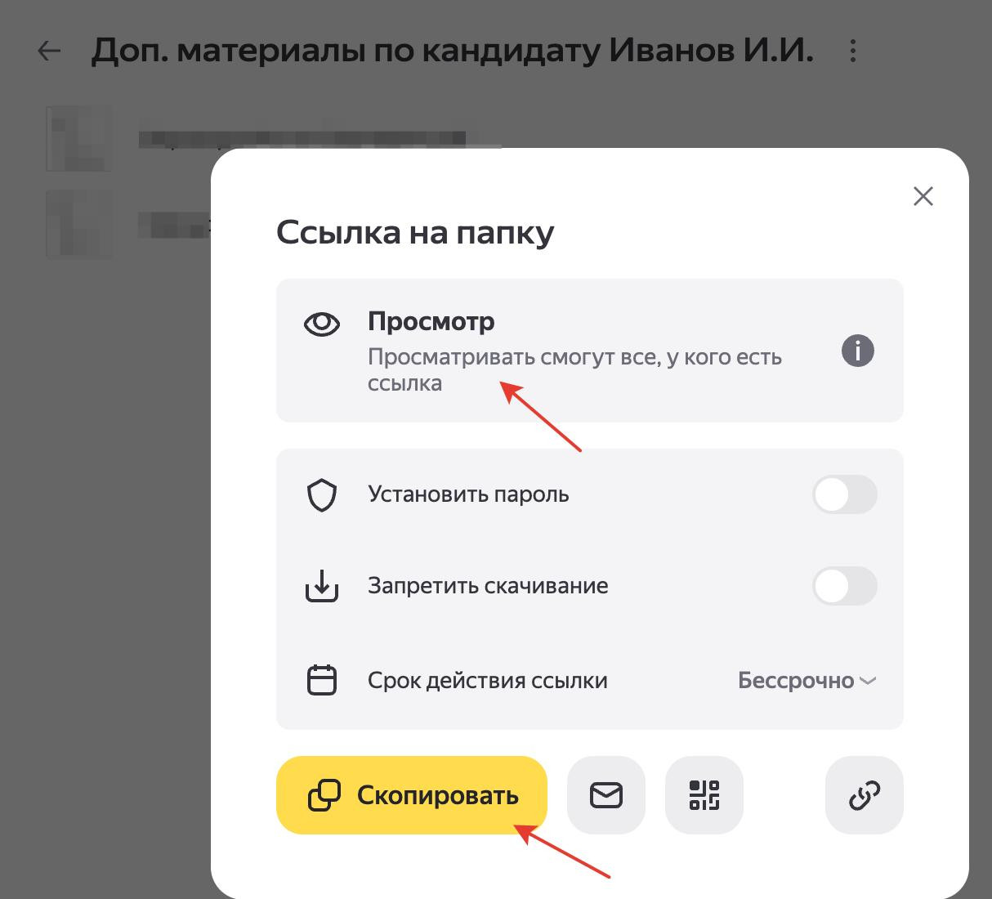
Task: Open info icon next to Просмотр
Action: click(858, 351)
